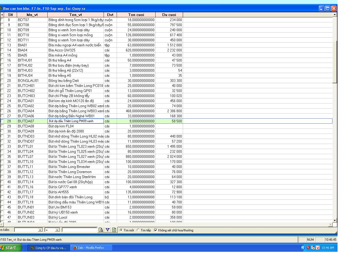Click the 'Du cuoi' column header
Screen dimensions: 341x273
tap(169, 15)
